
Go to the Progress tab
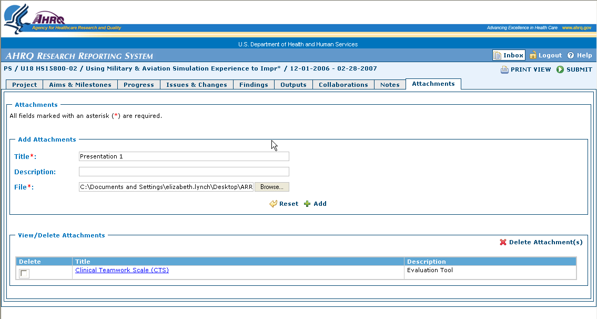coord(138,85)
